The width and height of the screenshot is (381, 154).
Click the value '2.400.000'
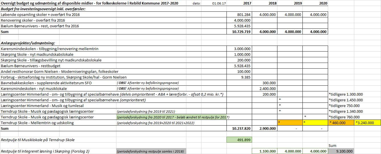[267, 89]
